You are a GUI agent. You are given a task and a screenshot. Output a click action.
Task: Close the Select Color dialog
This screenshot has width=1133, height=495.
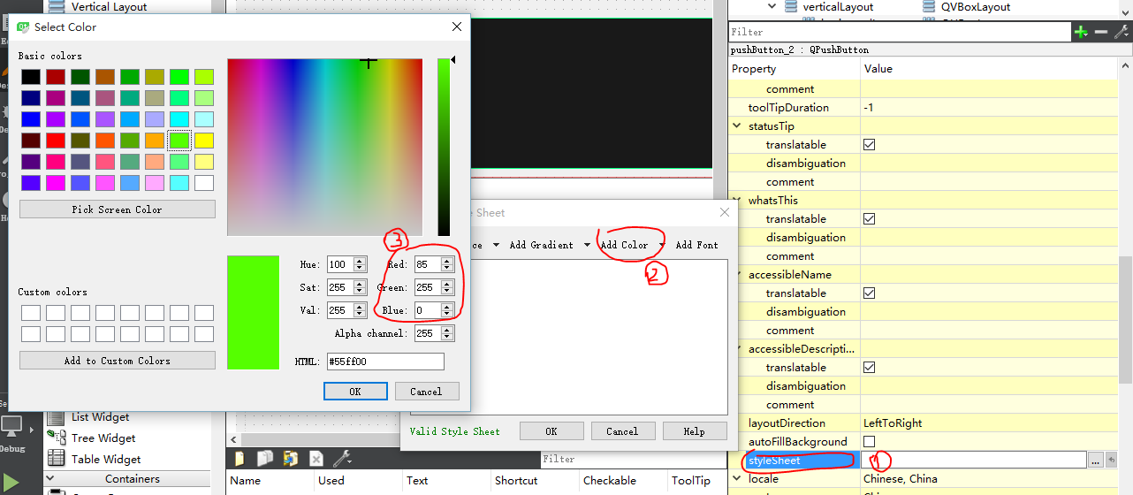[x=457, y=27]
